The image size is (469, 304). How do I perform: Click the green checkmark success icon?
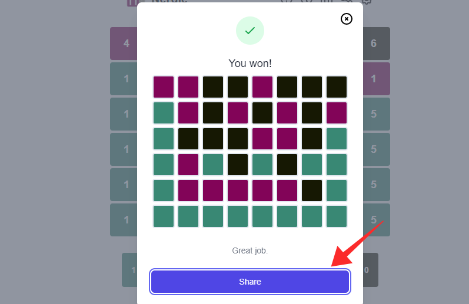tap(250, 31)
